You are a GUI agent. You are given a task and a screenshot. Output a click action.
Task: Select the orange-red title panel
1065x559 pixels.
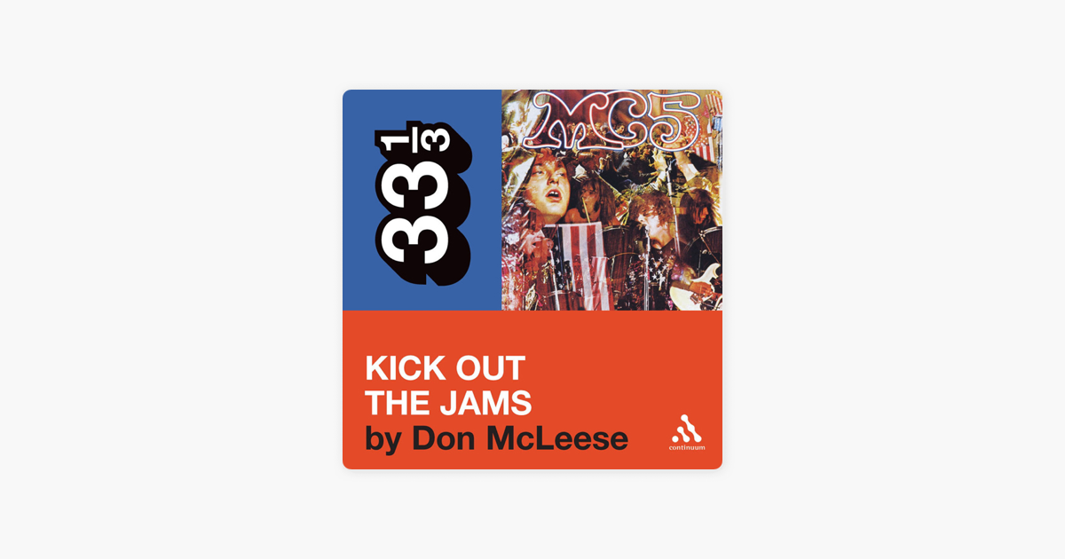[532, 390]
